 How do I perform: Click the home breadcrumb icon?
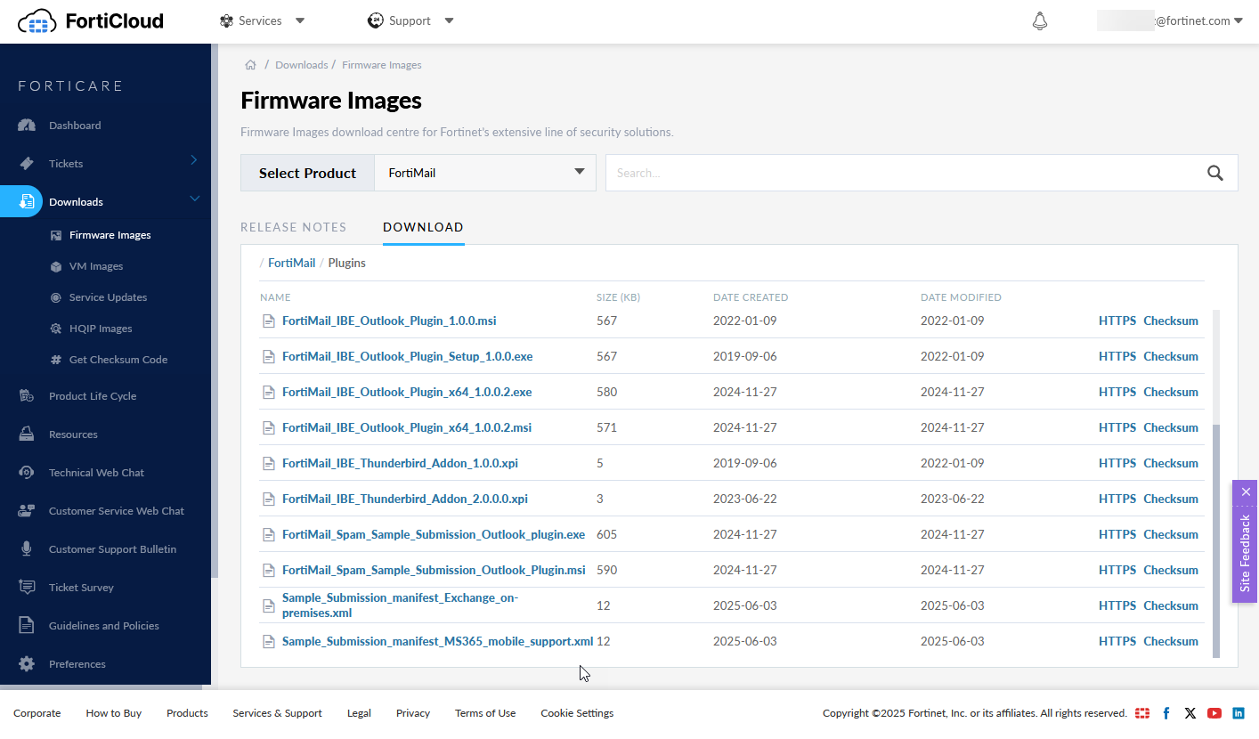click(250, 64)
